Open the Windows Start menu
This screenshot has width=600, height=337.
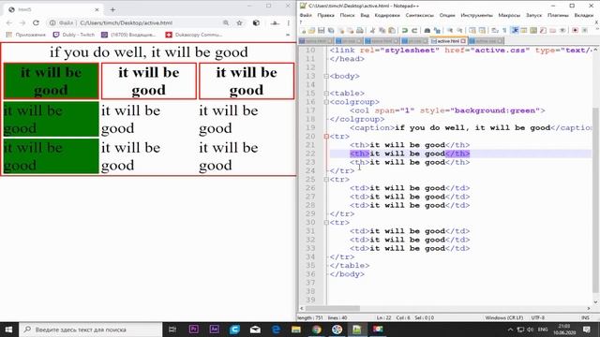8,330
